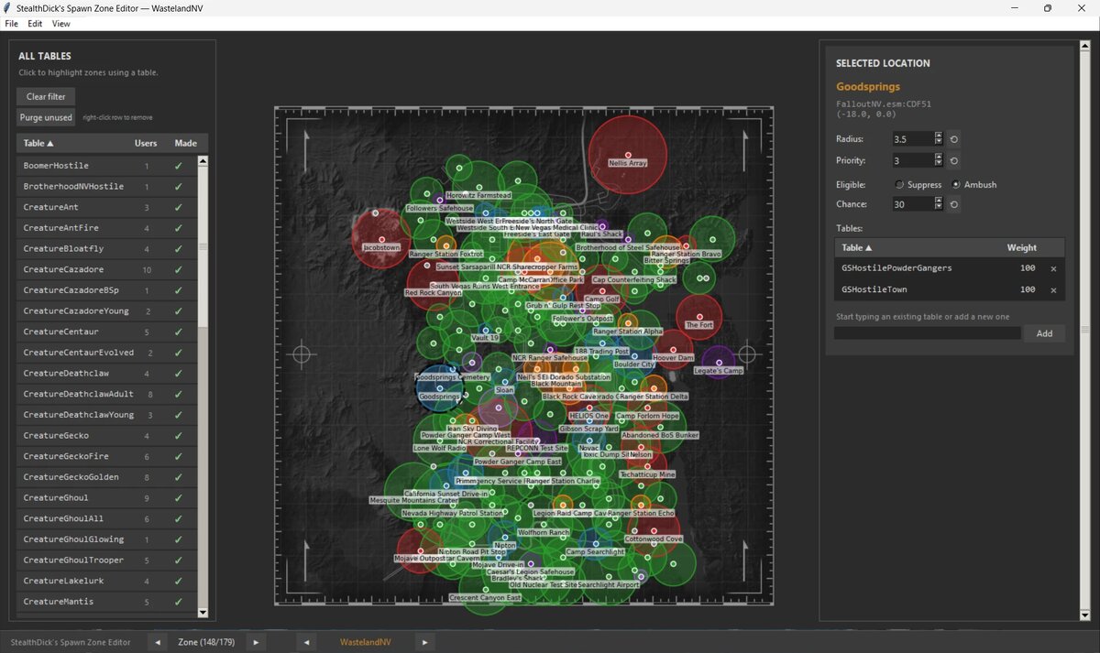Go to previous zone with left arrow
This screenshot has height=653, width=1100.
coord(159,642)
